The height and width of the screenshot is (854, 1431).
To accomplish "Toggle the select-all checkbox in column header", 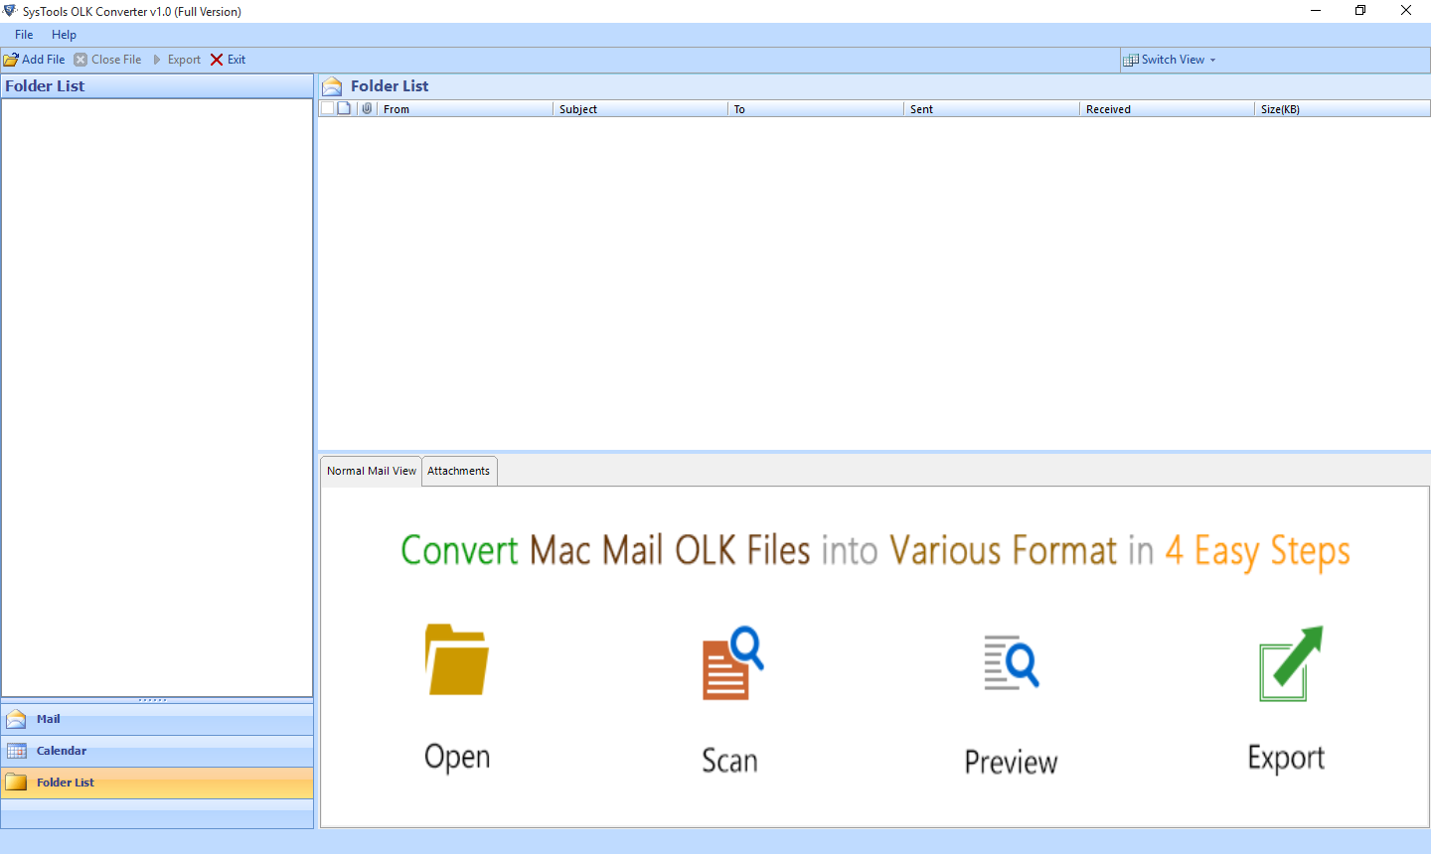I will pos(327,108).
